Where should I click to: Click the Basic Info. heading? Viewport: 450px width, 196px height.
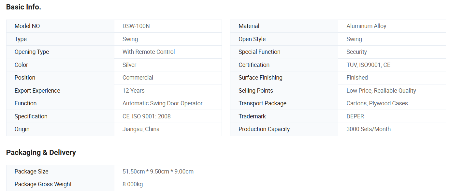[23, 7]
